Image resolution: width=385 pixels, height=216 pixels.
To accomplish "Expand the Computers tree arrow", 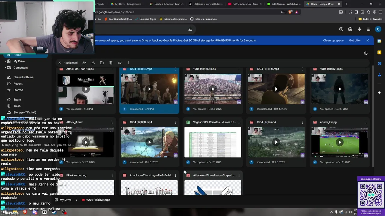I will (5, 68).
